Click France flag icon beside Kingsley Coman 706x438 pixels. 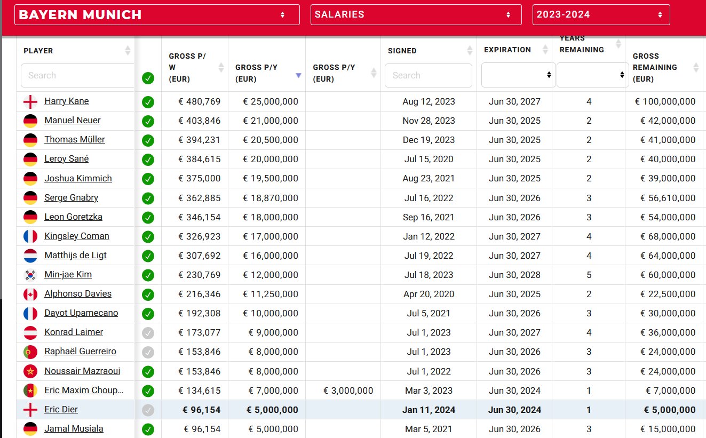[30, 236]
